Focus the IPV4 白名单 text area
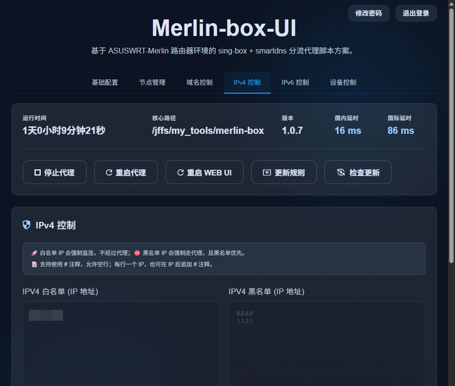 pos(121,344)
